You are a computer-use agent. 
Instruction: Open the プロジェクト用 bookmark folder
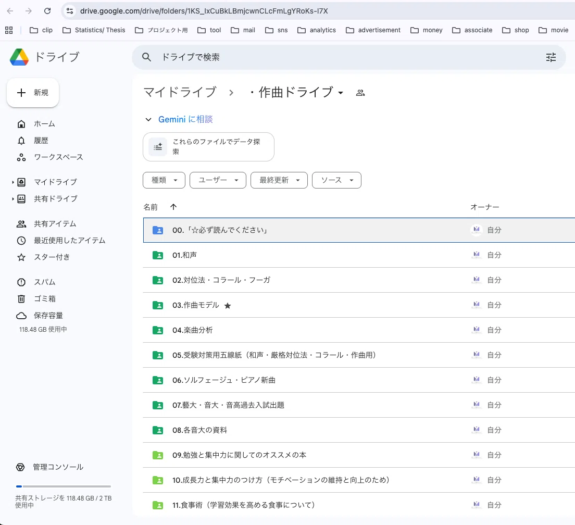pyautogui.click(x=161, y=30)
